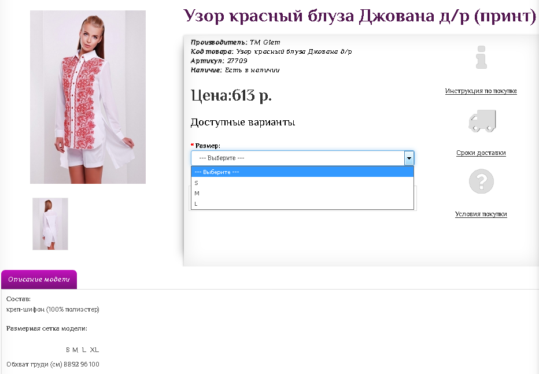
Task: Click the info icon above purchase instructions
Action: [x=481, y=57]
